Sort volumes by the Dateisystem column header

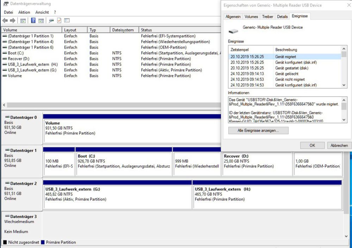123,30
